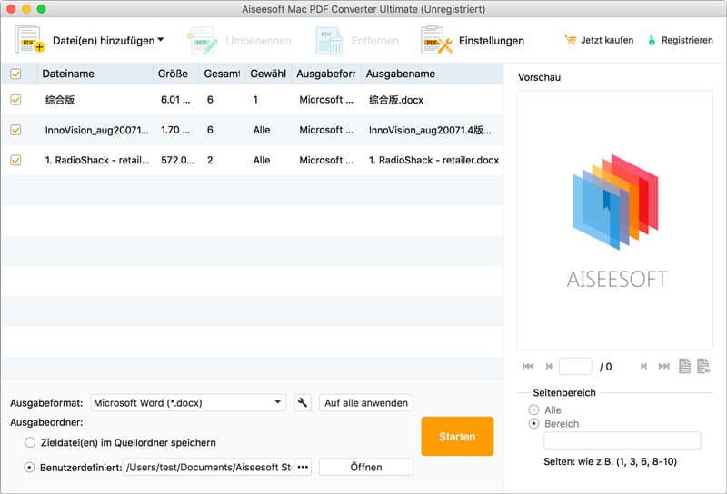The height and width of the screenshot is (494, 727).
Task: Click the first page view document icon
Action: (x=684, y=366)
